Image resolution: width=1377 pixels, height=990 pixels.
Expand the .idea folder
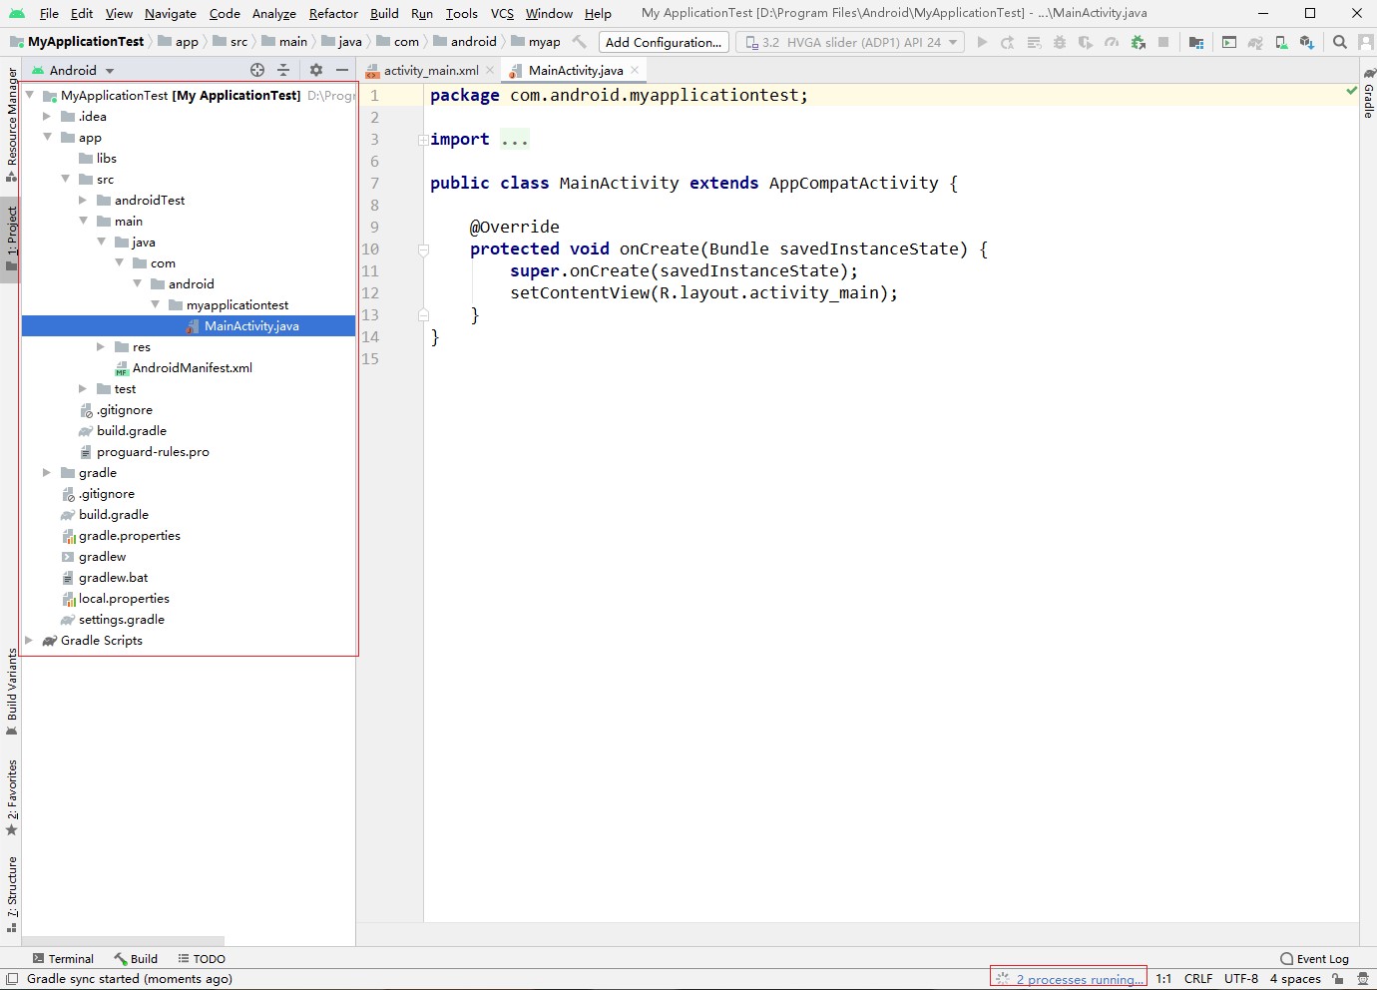(47, 116)
